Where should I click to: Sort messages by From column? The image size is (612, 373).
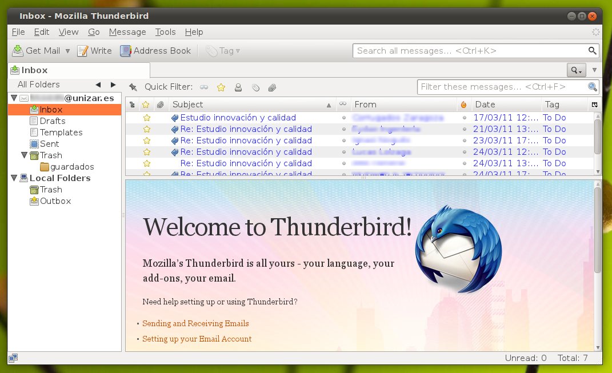pyautogui.click(x=403, y=105)
